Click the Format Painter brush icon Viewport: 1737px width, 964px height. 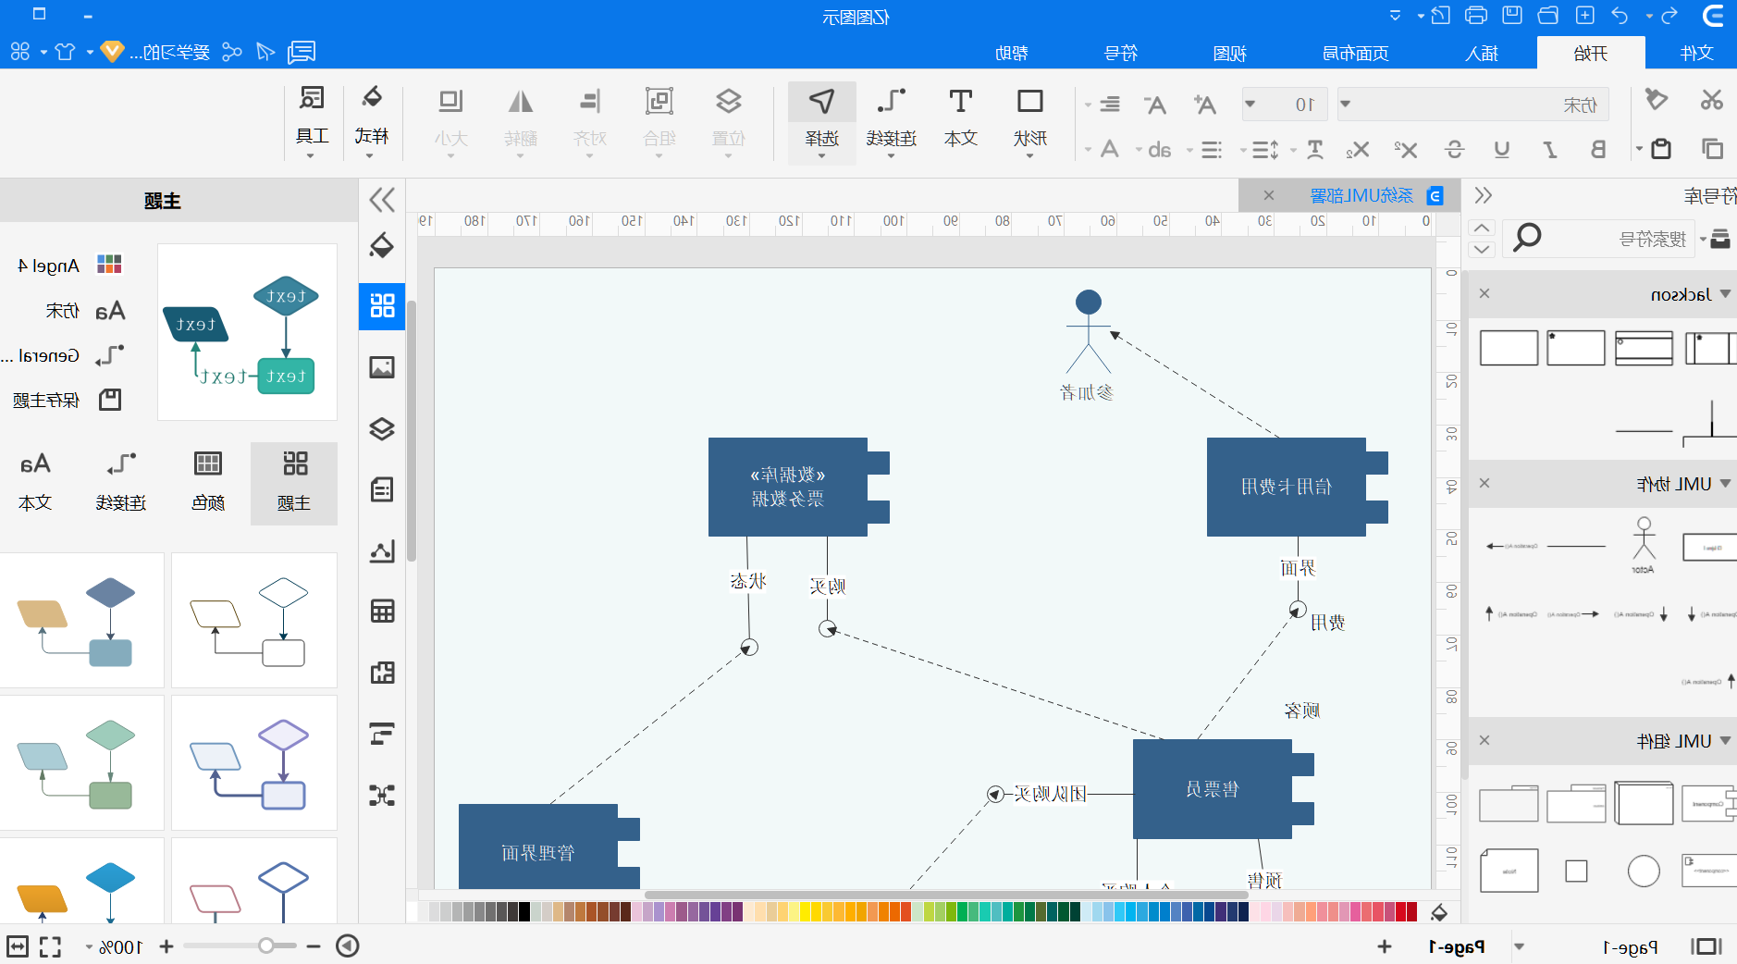coord(1656,100)
